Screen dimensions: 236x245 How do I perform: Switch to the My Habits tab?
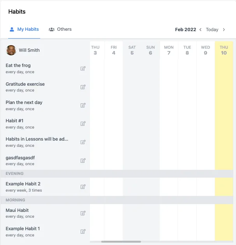coord(24,29)
